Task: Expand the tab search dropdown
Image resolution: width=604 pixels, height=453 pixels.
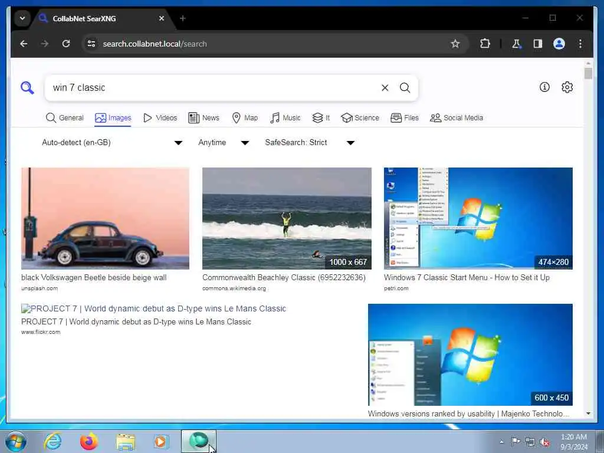Action: pos(22,18)
